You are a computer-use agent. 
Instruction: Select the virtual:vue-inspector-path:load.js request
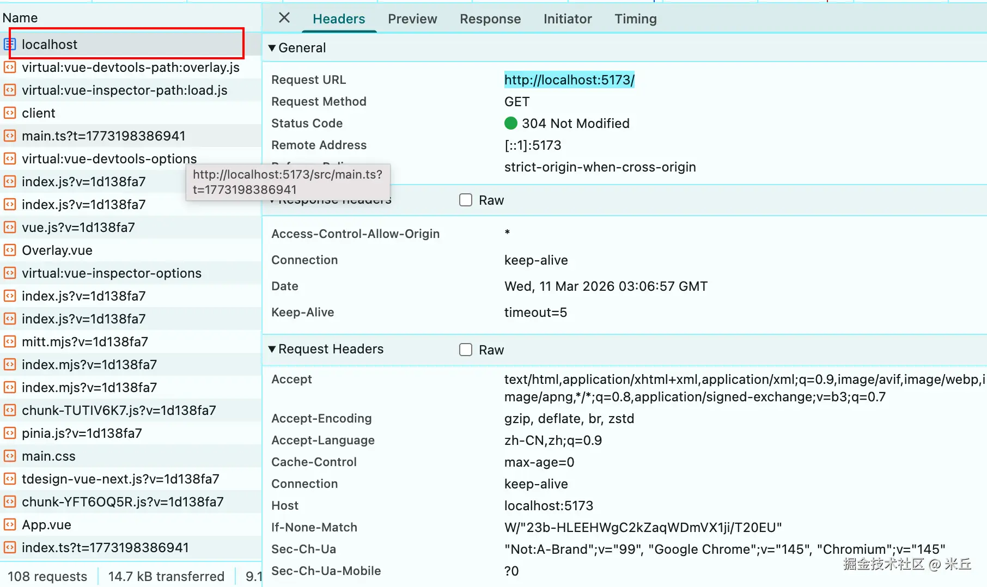coord(131,90)
